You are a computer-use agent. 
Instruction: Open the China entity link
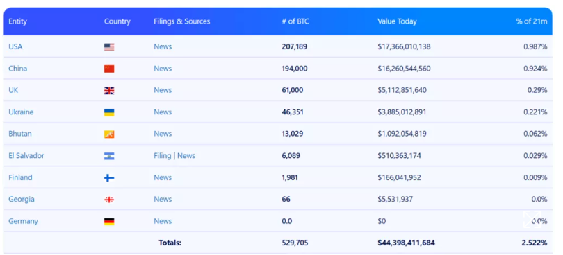(x=17, y=69)
